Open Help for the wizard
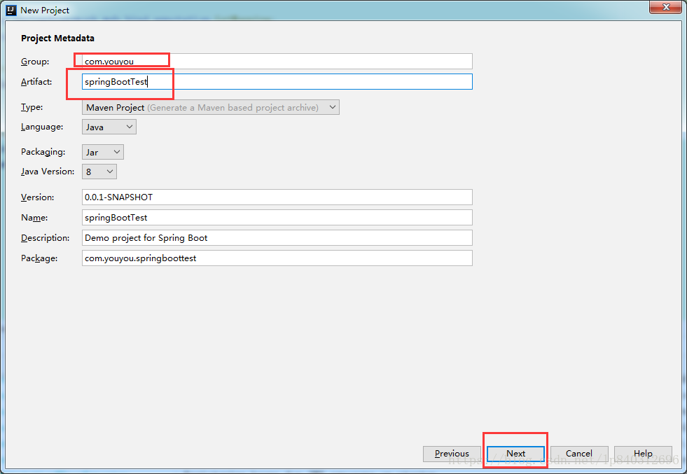The image size is (687, 474). pyautogui.click(x=643, y=454)
